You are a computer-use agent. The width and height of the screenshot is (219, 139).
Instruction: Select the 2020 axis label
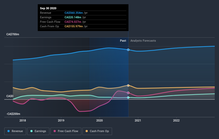pos(99,120)
